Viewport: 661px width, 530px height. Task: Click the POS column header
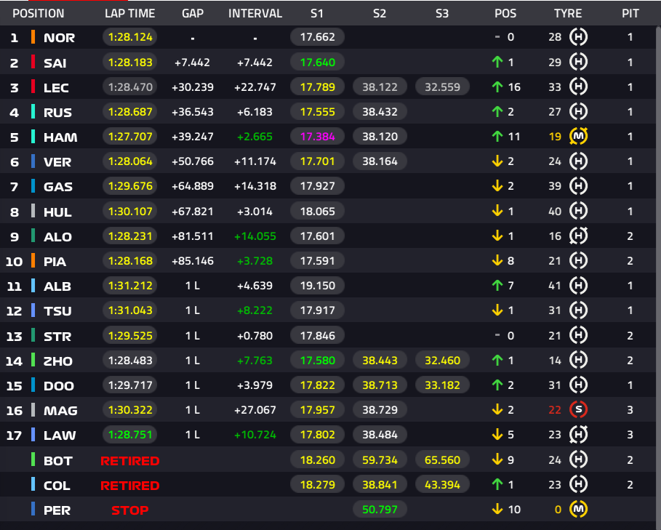505,14
